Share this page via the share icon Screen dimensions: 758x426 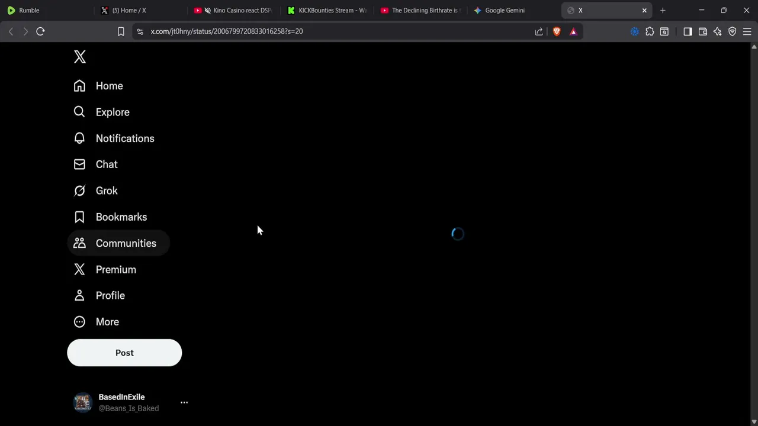pyautogui.click(x=539, y=31)
